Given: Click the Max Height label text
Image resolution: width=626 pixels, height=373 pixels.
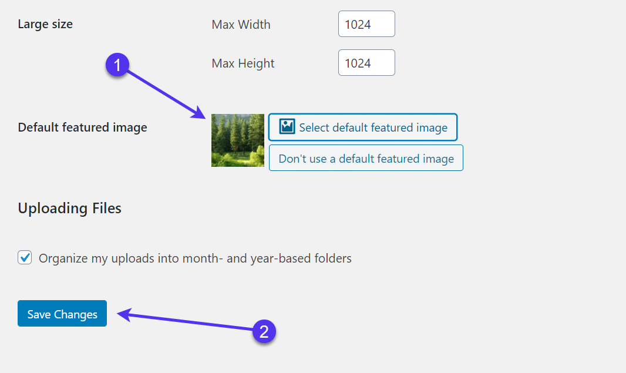Looking at the screenshot, I should coord(243,63).
